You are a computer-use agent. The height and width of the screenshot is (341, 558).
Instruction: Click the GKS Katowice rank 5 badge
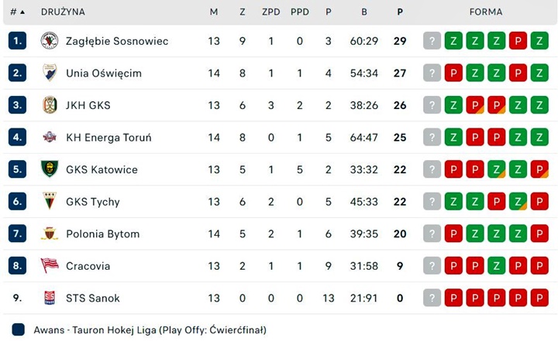[x=17, y=169]
